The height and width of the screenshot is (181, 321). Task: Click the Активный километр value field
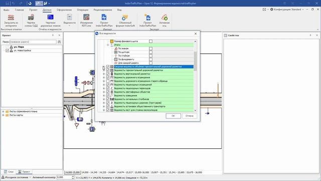point(64,177)
